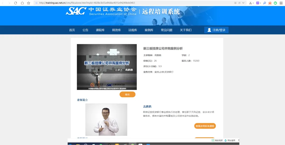The height and width of the screenshot is (145, 285).
Task: Click the green play icon beside 我的视频
Action: pos(213,141)
